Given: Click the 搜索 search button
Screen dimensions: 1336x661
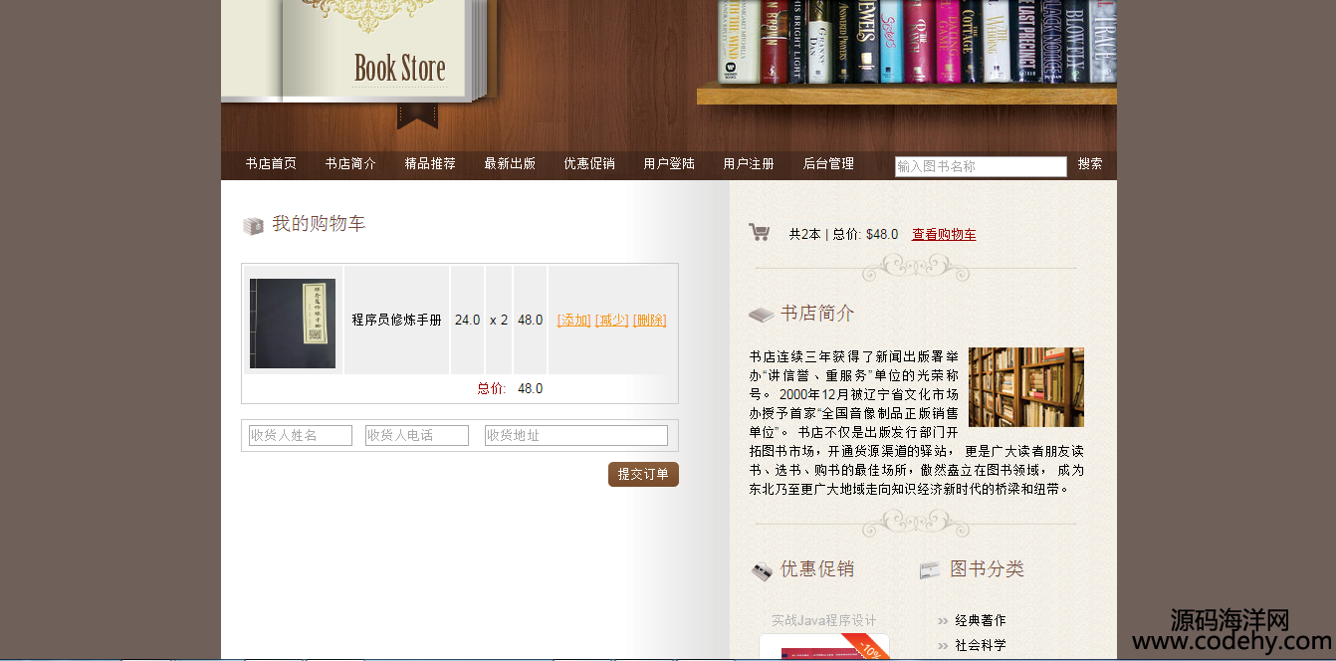Looking at the screenshot, I should (x=1090, y=164).
